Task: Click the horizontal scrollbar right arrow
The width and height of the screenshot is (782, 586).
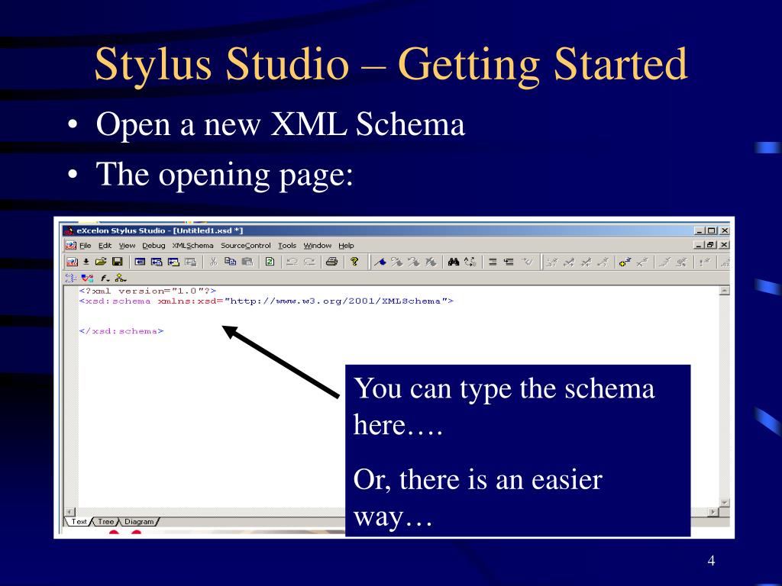Action: (x=714, y=512)
